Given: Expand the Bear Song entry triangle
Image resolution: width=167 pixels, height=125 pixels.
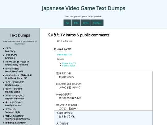Looking at the screenshot, I should click(4, 48).
